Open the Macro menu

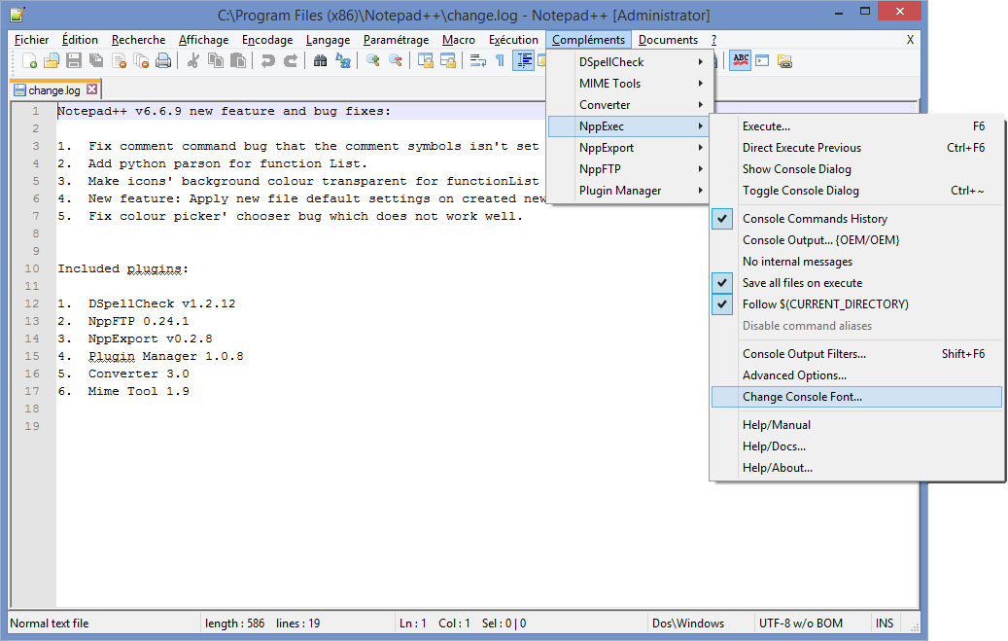459,40
